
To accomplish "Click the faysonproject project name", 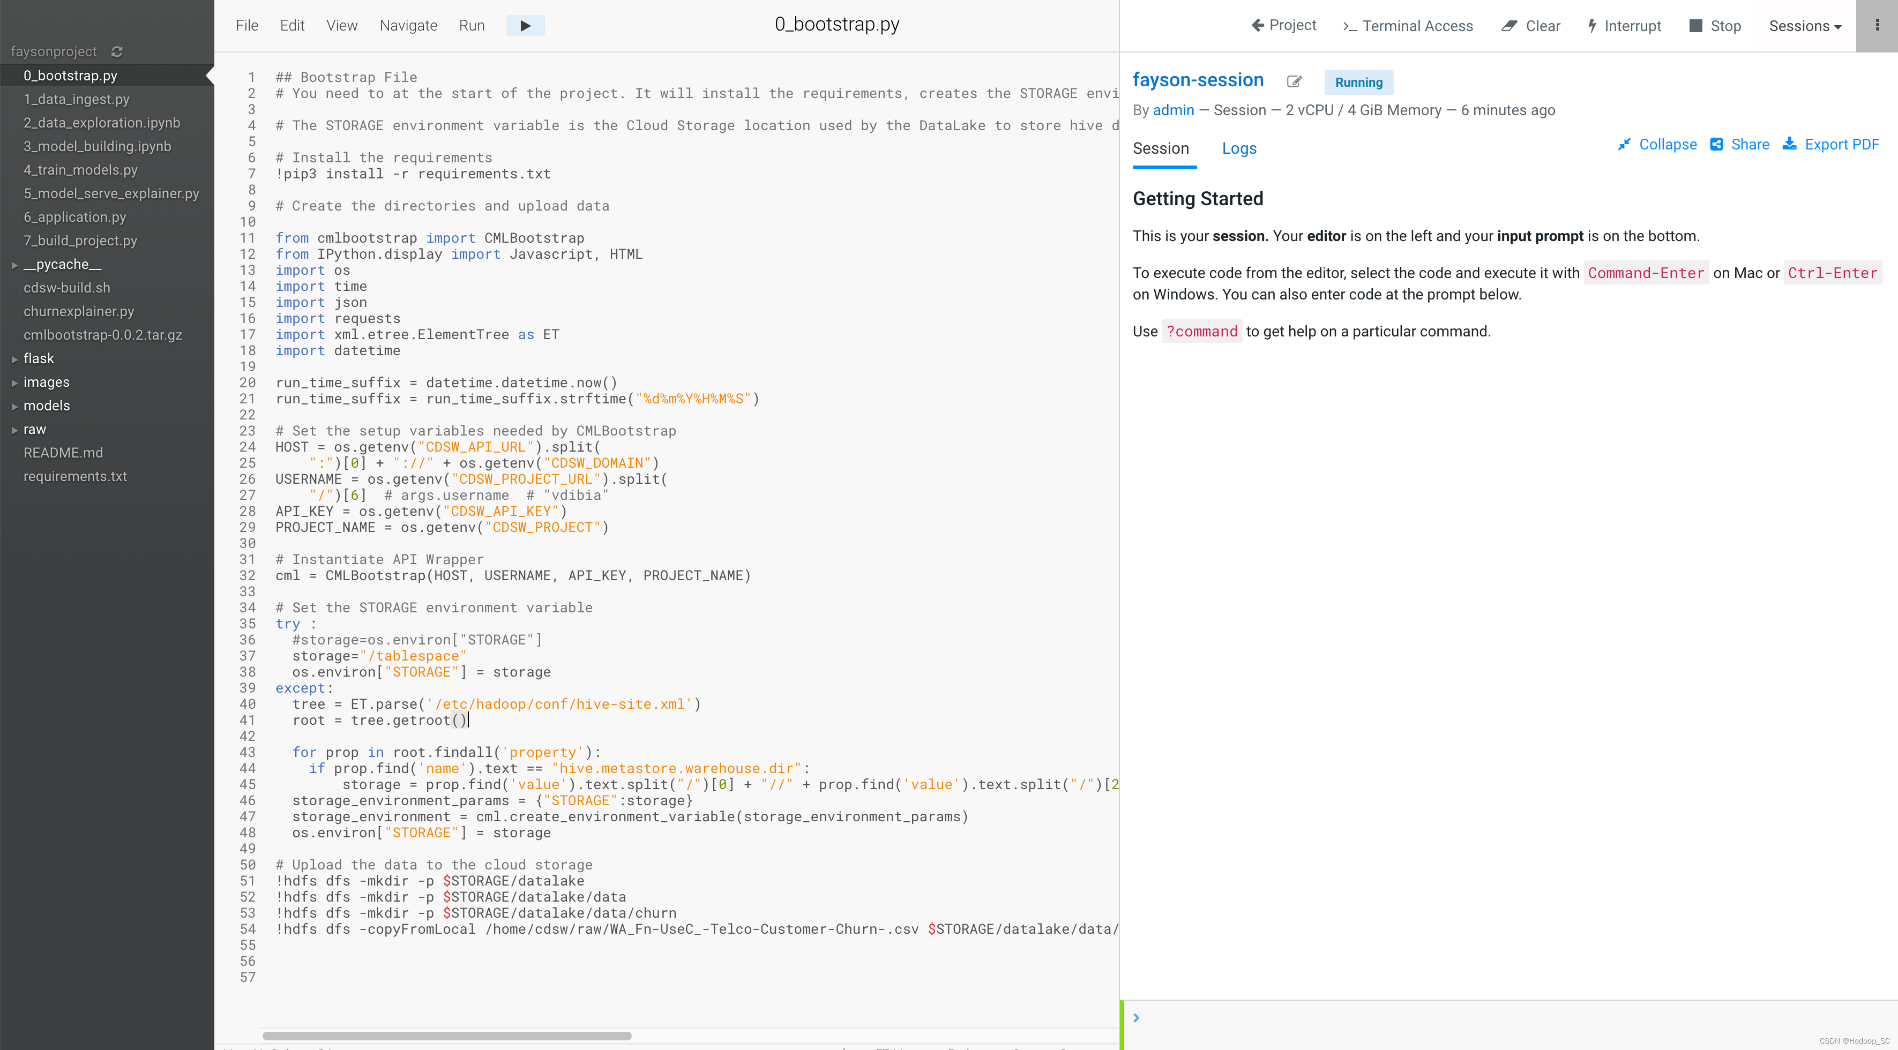I will (53, 51).
